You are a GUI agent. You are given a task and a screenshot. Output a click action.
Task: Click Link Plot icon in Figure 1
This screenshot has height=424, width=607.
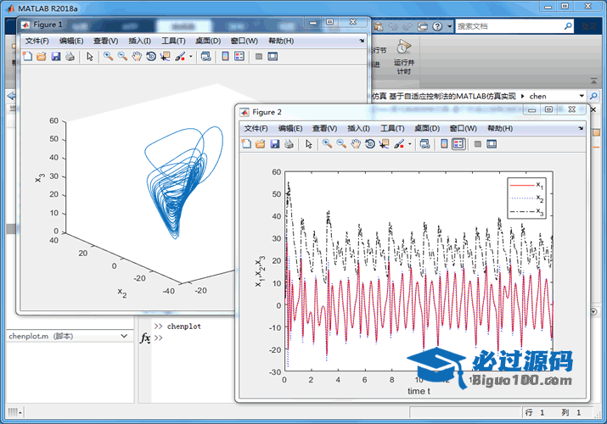(206, 57)
